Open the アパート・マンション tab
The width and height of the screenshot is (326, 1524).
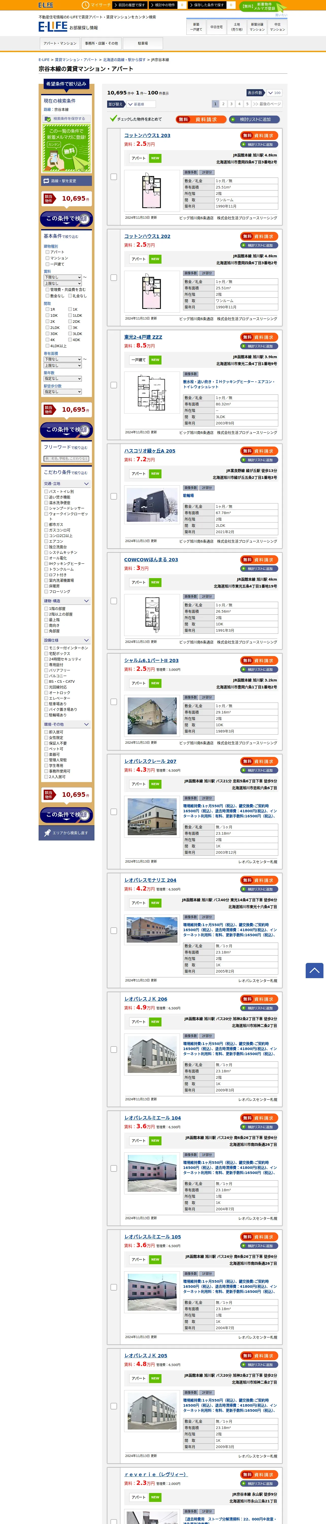(60, 43)
